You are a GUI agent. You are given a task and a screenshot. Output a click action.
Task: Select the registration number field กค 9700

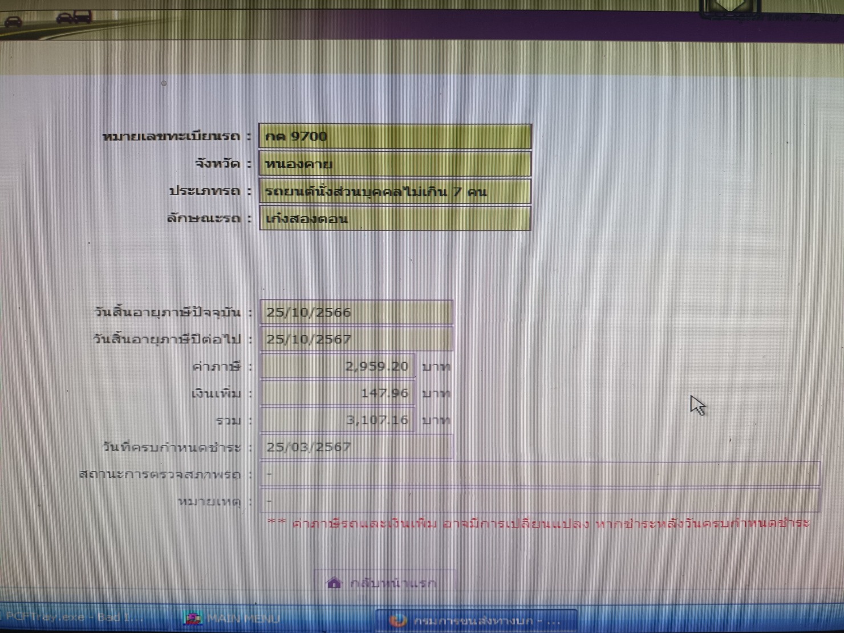395,137
